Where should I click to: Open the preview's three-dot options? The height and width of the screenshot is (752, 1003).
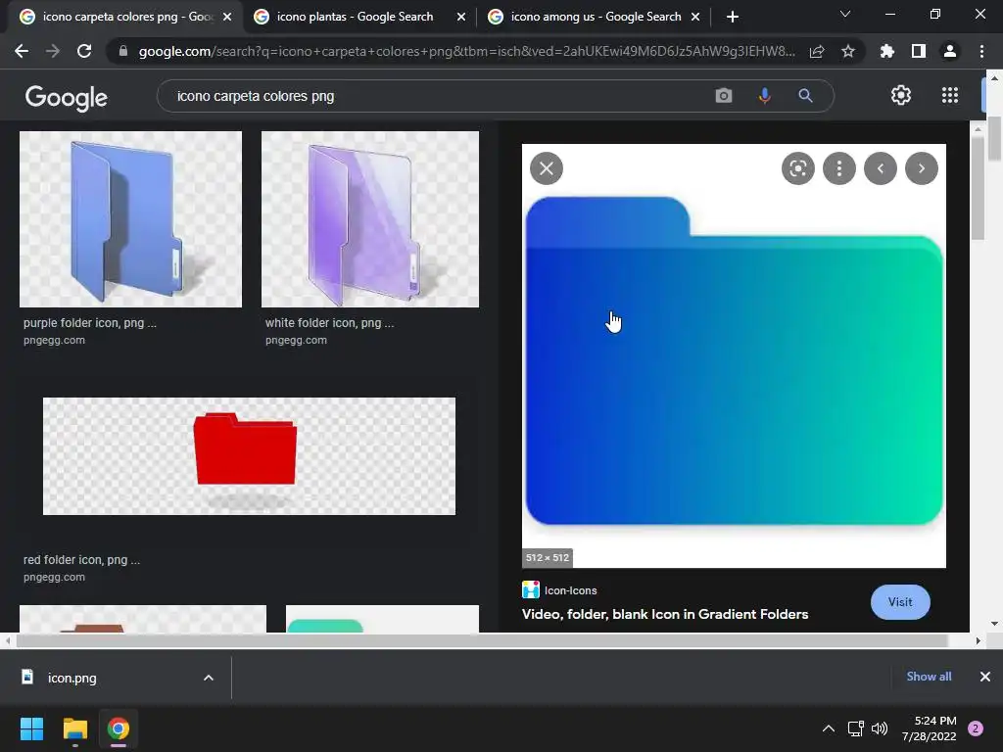[x=839, y=168]
